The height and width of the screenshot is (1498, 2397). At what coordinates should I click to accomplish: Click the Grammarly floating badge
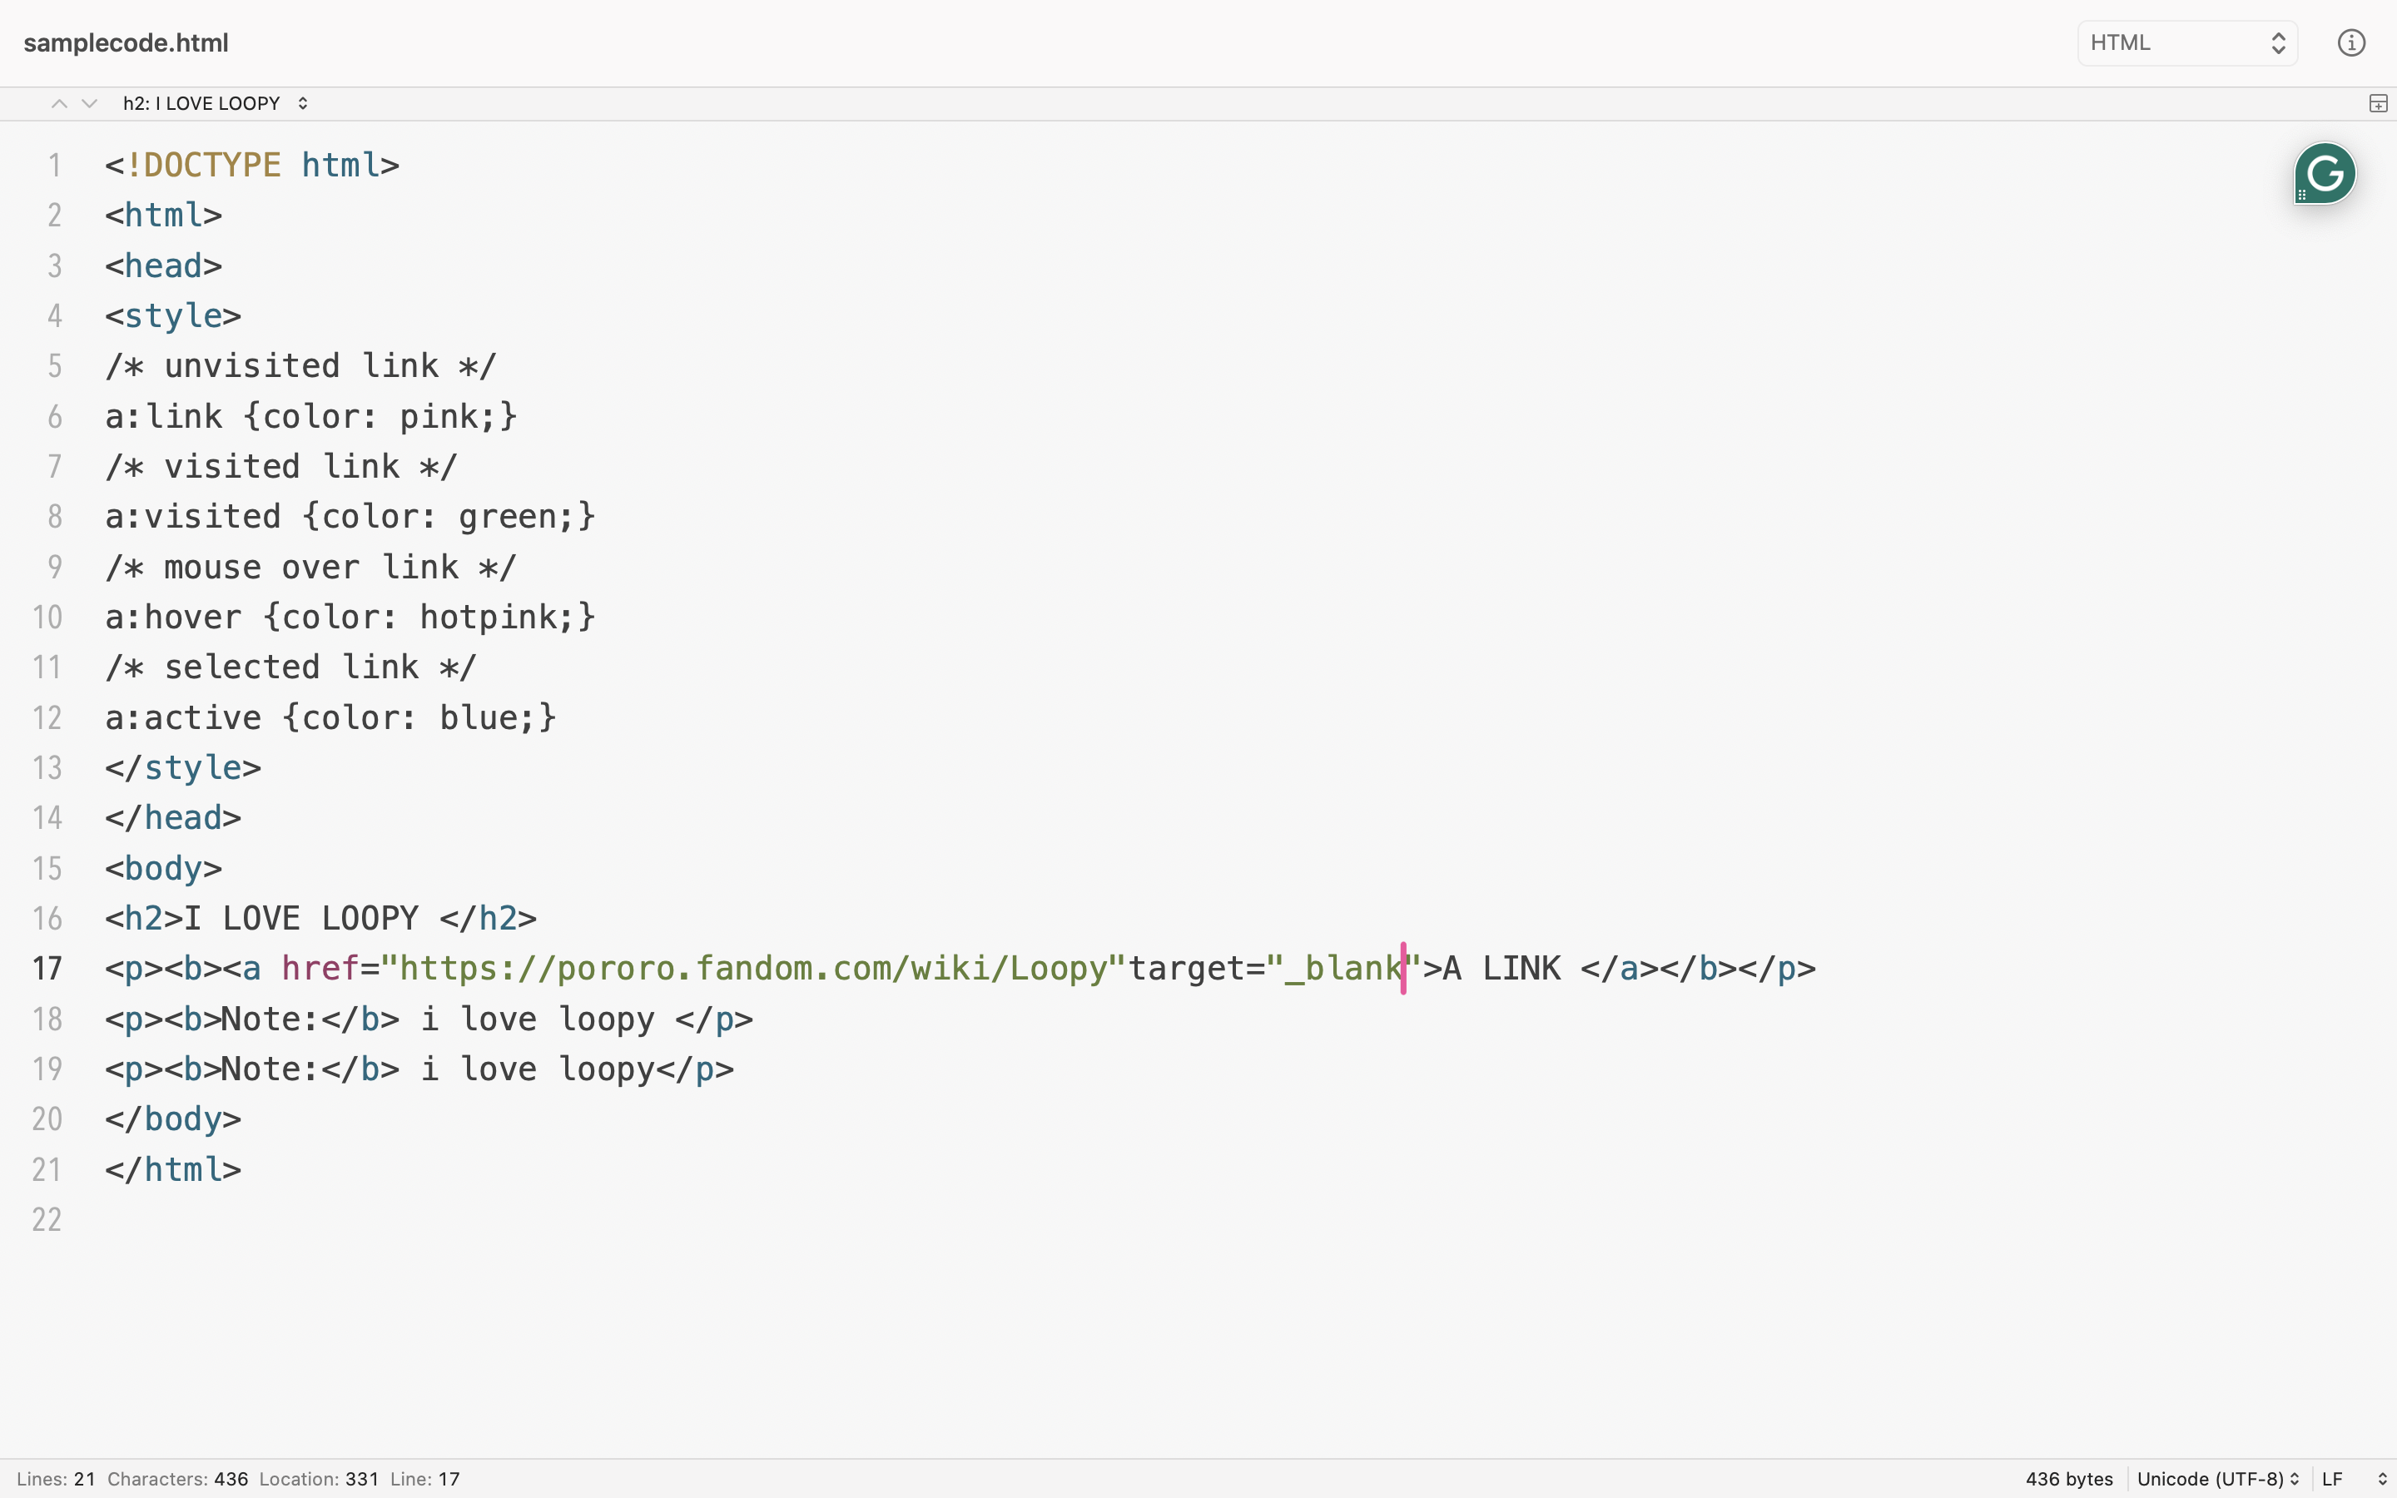[2325, 173]
